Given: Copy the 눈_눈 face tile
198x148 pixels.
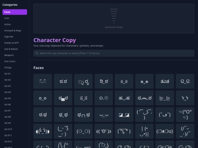Looking at the screenshot, I should pos(165,98).
